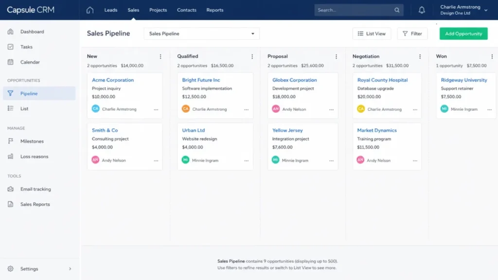Open more options on Royal County Hospital card
This screenshot has width=498, height=280.
point(415,109)
